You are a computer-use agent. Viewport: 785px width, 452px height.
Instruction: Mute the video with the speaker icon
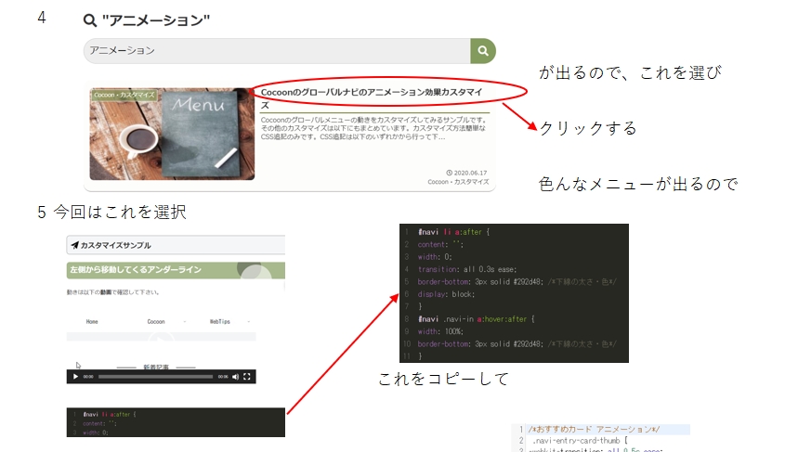pos(235,377)
